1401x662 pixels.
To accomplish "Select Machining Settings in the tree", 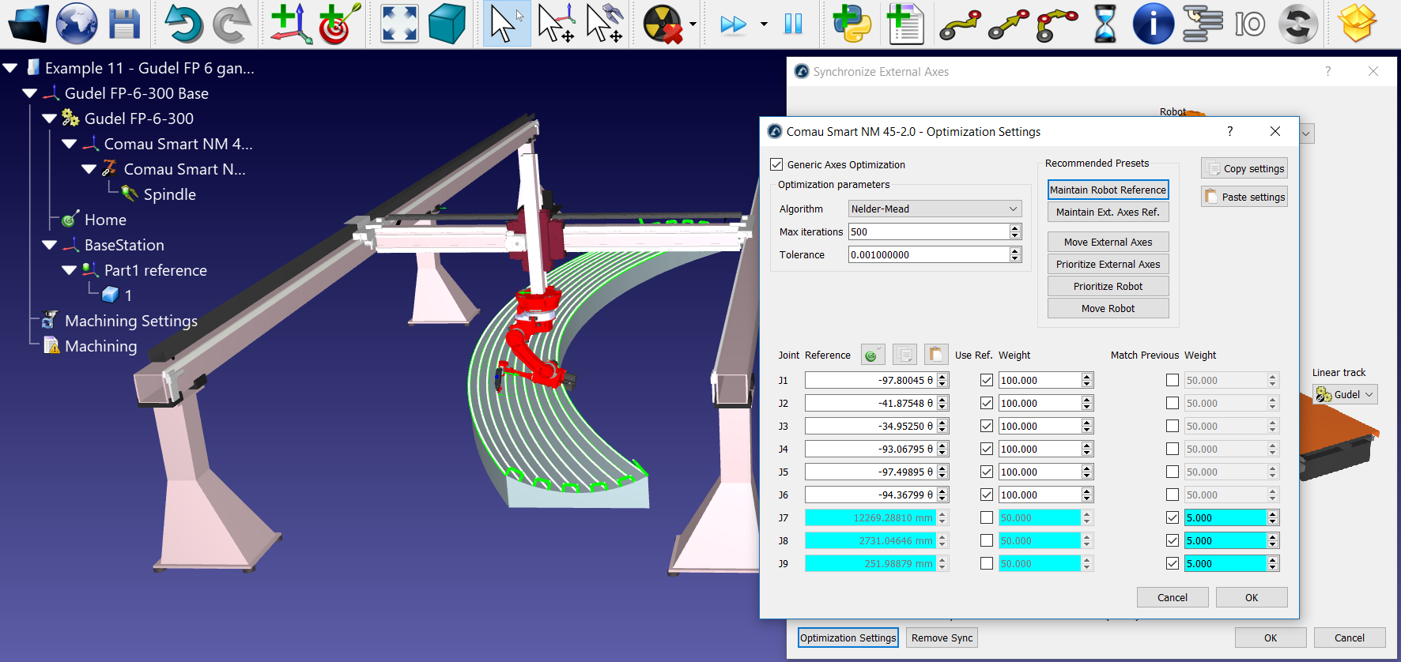I will click(x=130, y=321).
